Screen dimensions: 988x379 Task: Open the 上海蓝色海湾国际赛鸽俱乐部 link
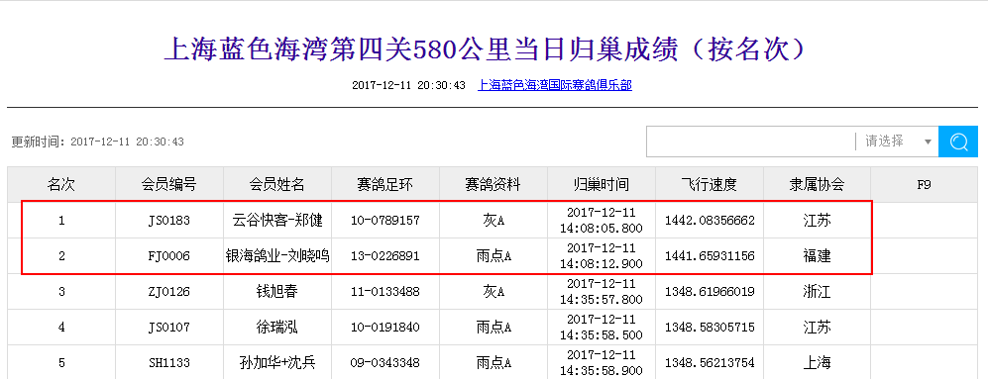pyautogui.click(x=555, y=85)
